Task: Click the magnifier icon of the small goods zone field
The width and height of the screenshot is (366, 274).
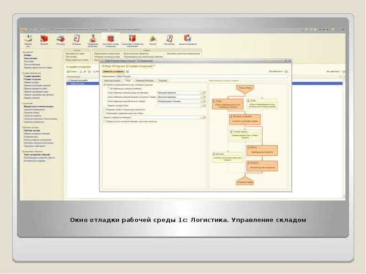Action: [x=205, y=101]
